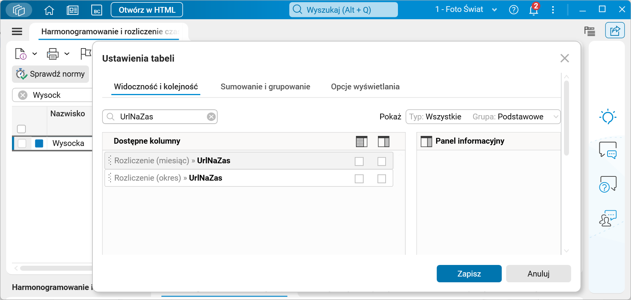Screen dimensions: 631x300
Task: Enable info panel for Rozliczenie (okres) UrlNaZas
Action: [x=382, y=179]
